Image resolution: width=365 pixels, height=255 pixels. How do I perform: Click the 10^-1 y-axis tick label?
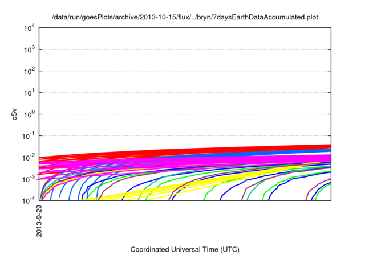(29, 136)
